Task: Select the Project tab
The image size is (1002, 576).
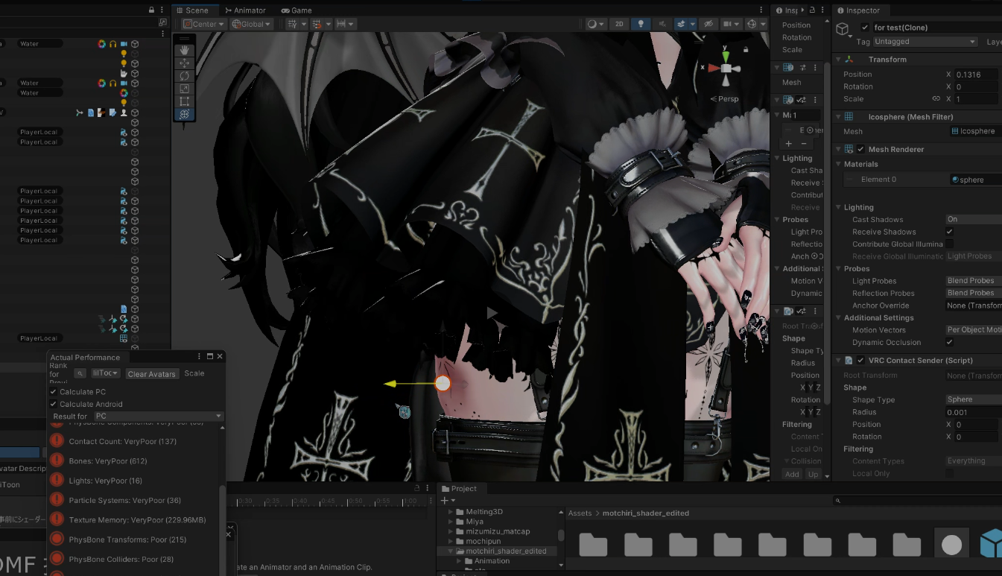Action: point(459,489)
